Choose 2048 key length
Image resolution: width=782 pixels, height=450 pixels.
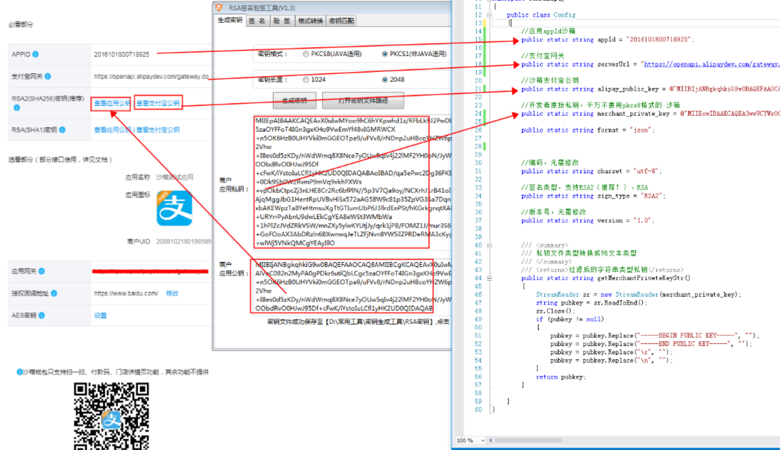coord(385,80)
